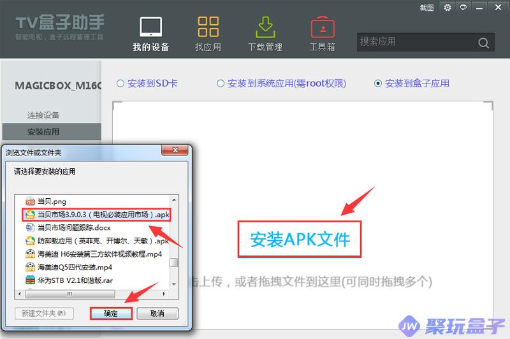The width and height of the screenshot is (510, 339).
Task: Click the search magnifier icon
Action: 483,43
